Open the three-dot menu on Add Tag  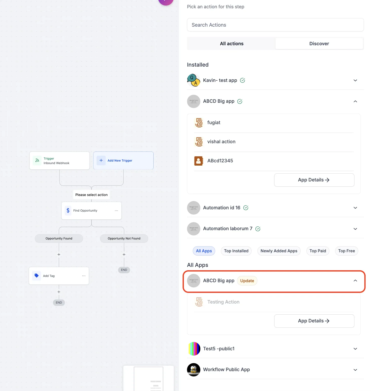click(x=84, y=276)
